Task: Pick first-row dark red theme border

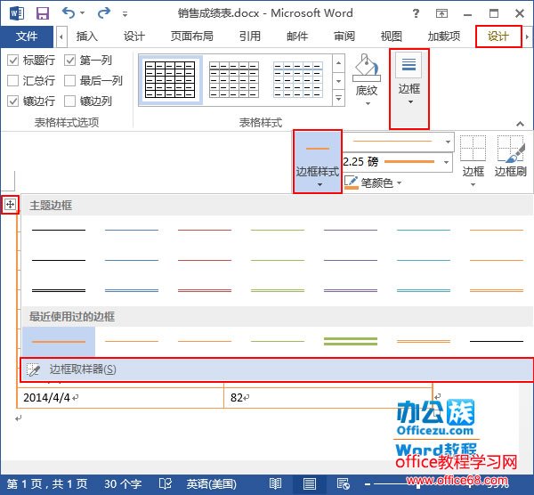Action: [x=205, y=230]
